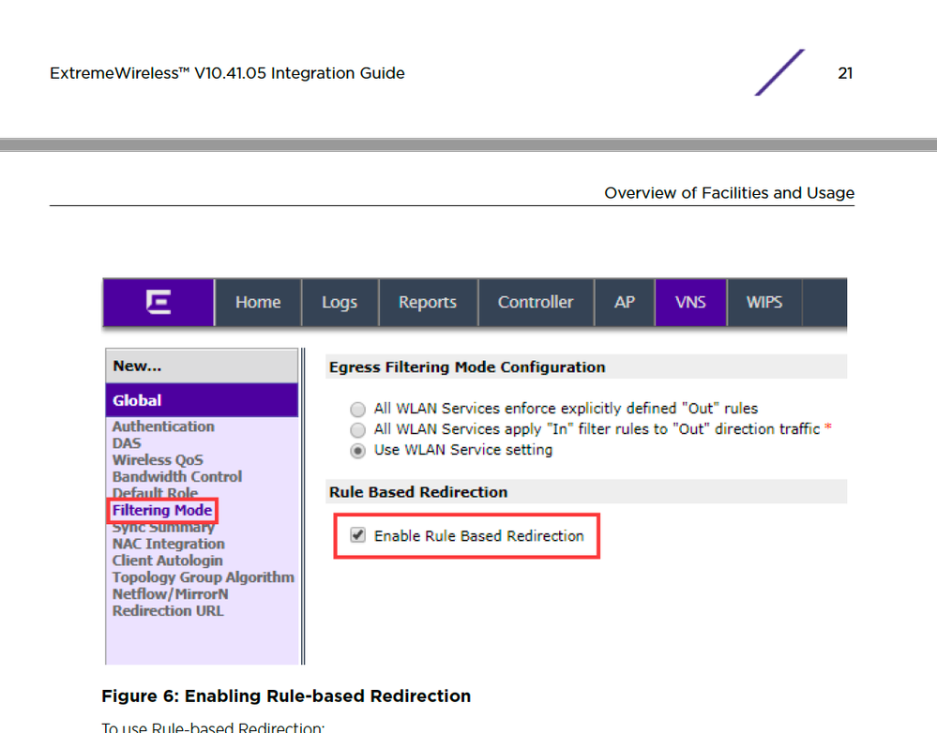Open the Home tab

[258, 302]
